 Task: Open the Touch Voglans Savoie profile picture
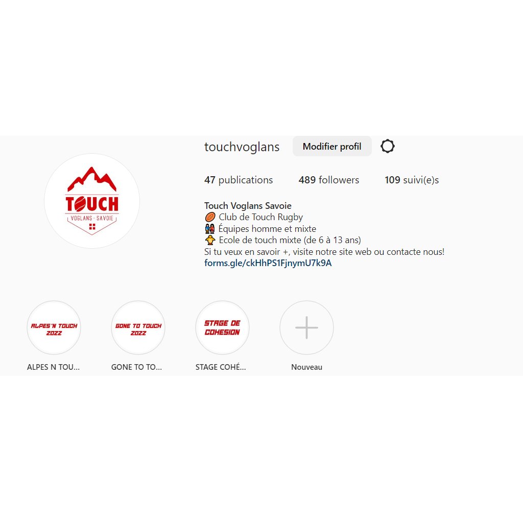click(92, 201)
